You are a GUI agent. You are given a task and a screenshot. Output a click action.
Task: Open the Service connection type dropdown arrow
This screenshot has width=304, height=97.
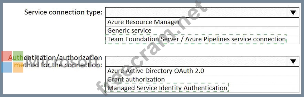coord(293,13)
